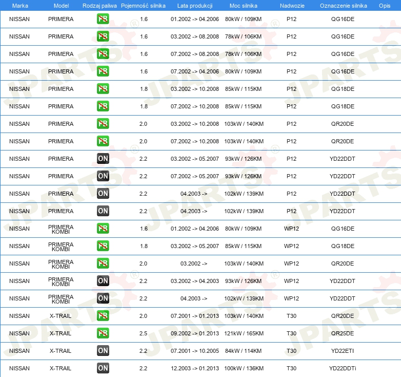
Task: Click production years 07.2001 -> 01.2013
Action: (x=195, y=316)
